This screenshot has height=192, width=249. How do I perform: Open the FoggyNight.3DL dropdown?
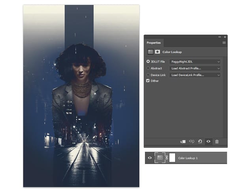point(195,62)
